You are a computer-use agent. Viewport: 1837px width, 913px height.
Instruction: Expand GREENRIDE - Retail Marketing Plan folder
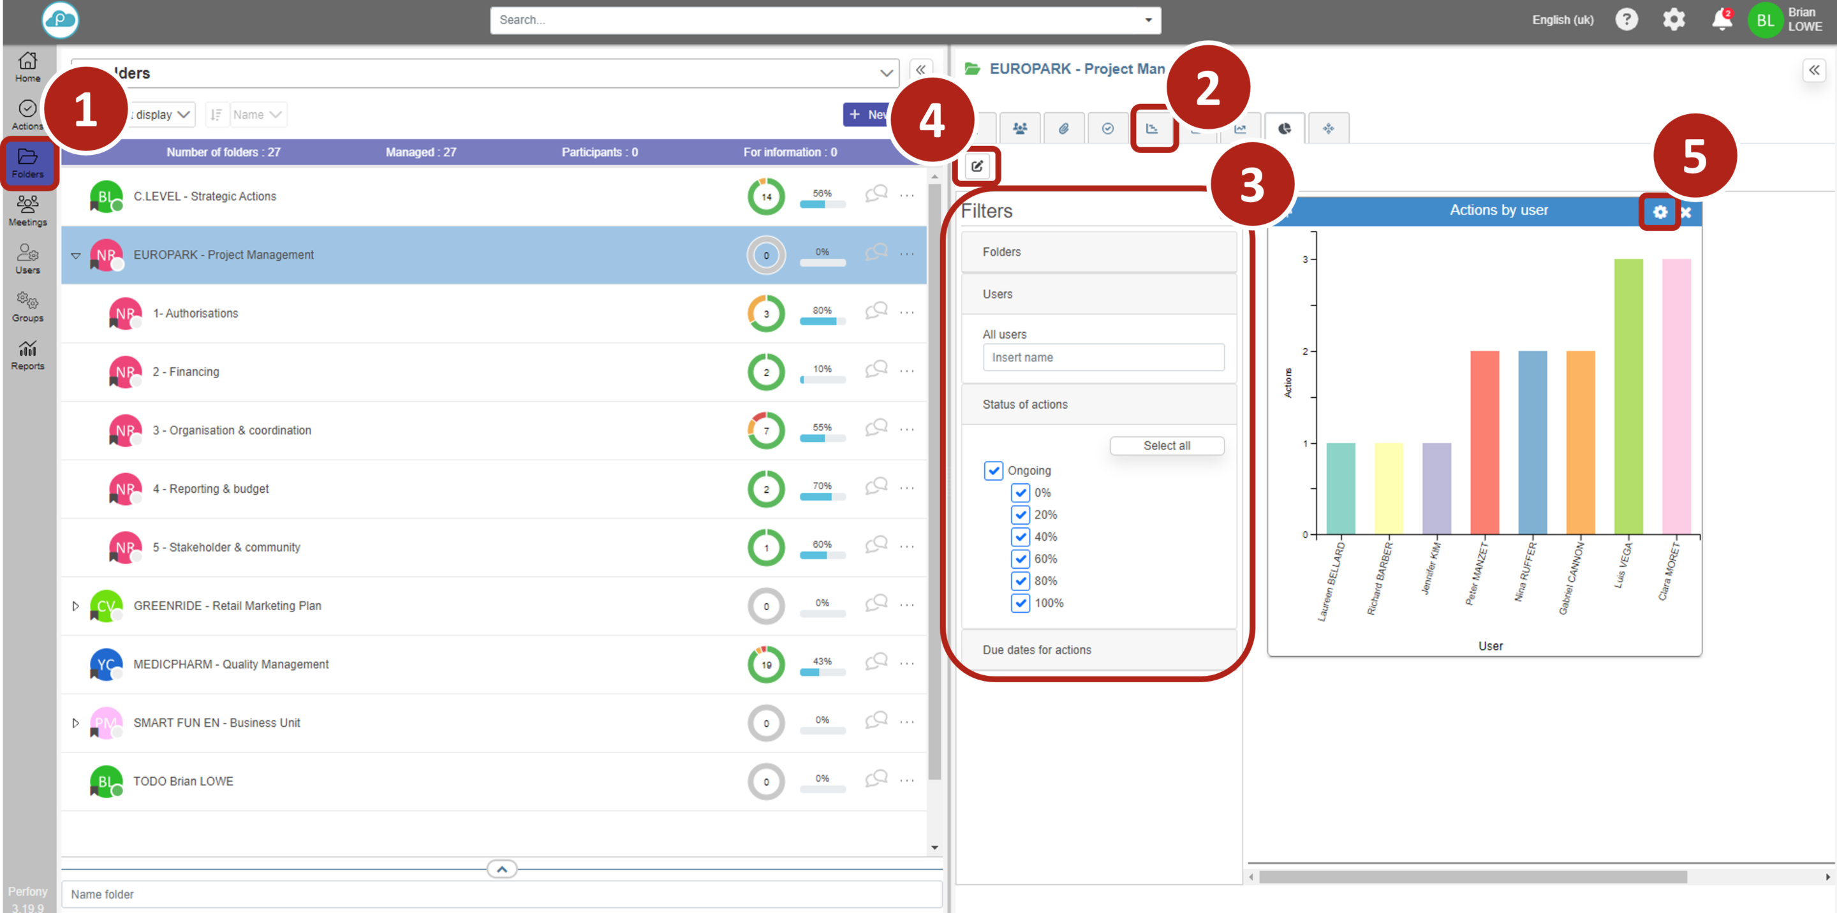[75, 606]
